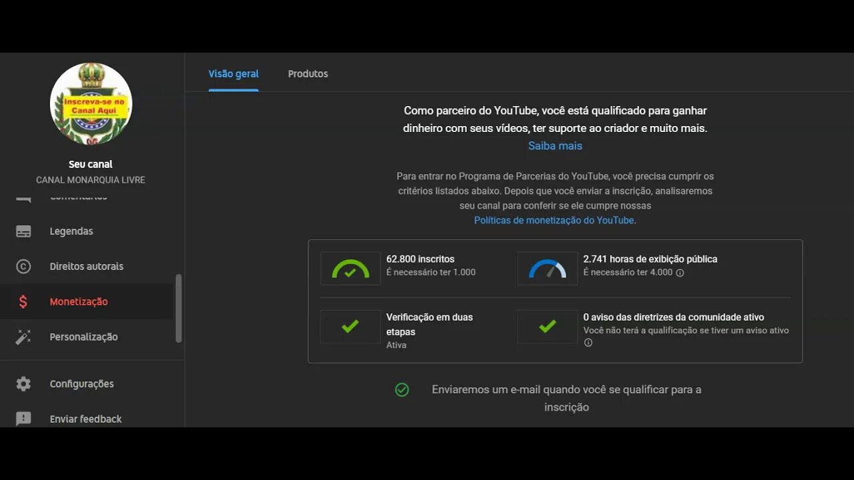Click the two-step verification green checkmark
This screenshot has width=854, height=480.
point(350,327)
